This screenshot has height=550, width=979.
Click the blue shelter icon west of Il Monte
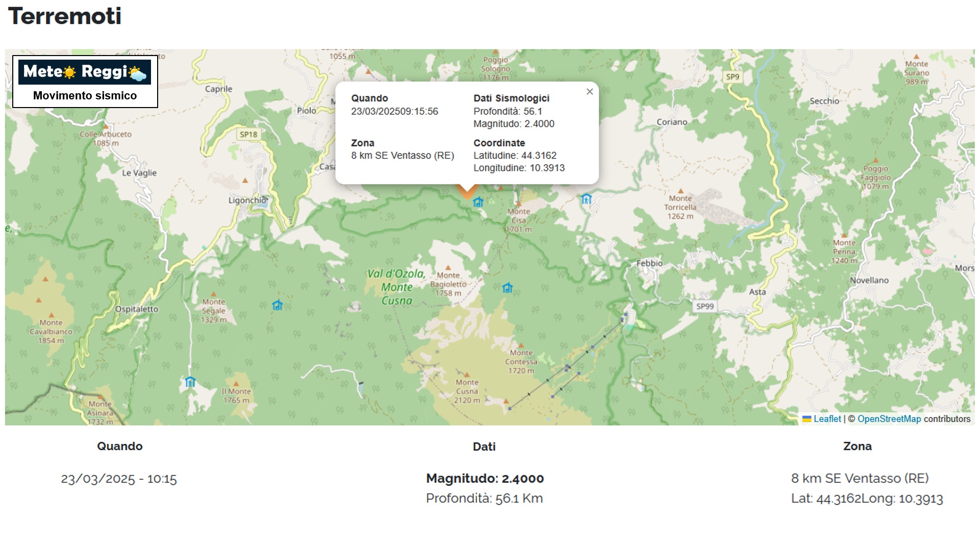[190, 382]
